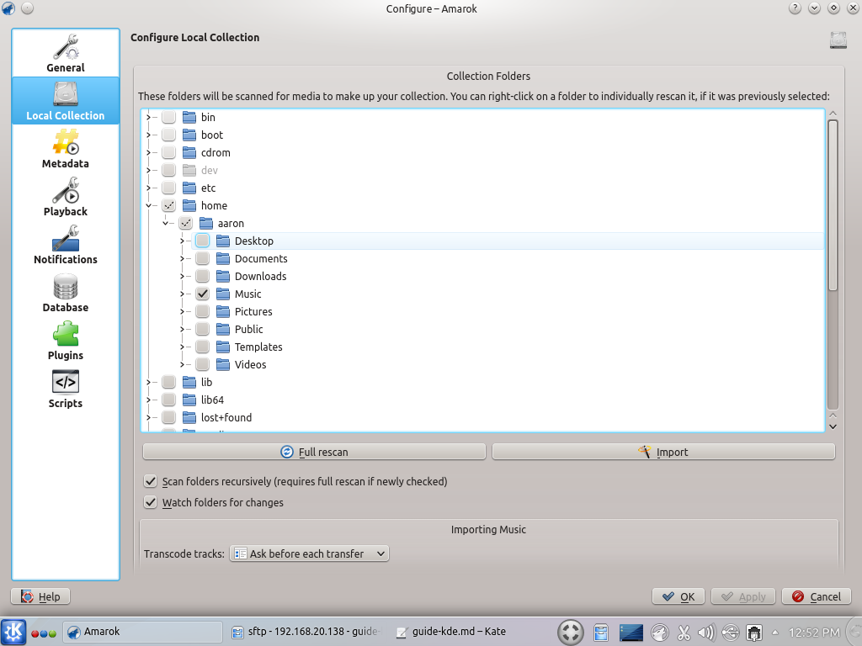Viewport: 862px width, 646px height.
Task: Check the Downloads folder checkbox
Action: point(202,276)
